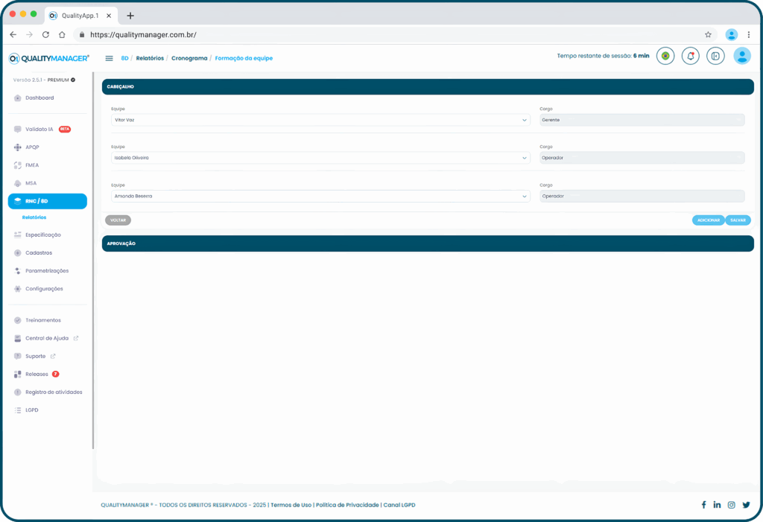This screenshot has height=522, width=763.
Task: Click the sidebar layout panel icon
Action: coord(715,56)
